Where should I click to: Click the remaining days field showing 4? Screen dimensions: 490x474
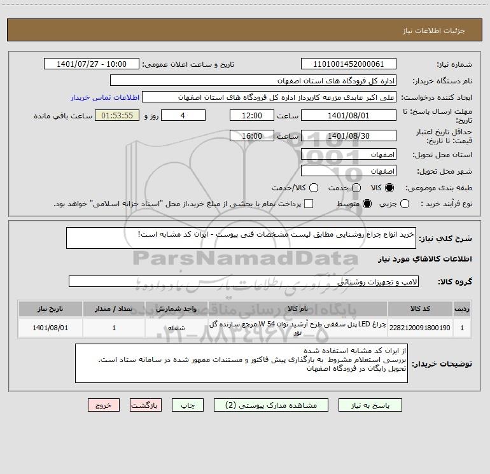tap(183, 115)
